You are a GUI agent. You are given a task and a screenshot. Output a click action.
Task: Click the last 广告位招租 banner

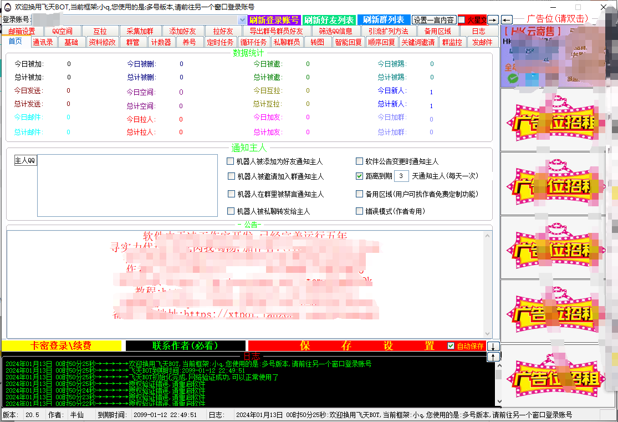point(553,376)
